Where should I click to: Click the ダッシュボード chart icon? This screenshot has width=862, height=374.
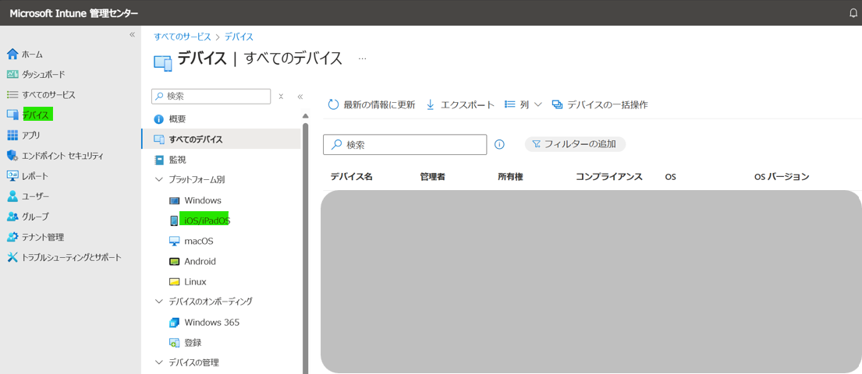tap(12, 74)
